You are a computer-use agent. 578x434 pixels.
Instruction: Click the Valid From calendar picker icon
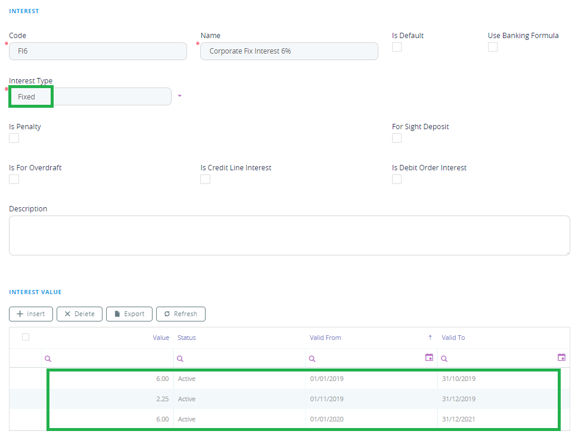click(429, 358)
